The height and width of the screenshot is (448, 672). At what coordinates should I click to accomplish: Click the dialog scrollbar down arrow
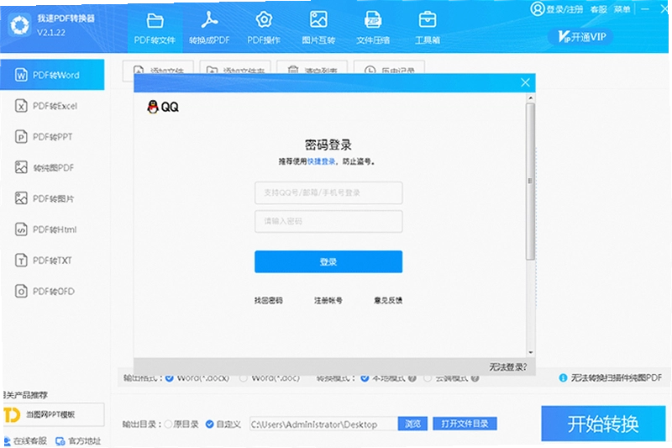pyautogui.click(x=531, y=352)
